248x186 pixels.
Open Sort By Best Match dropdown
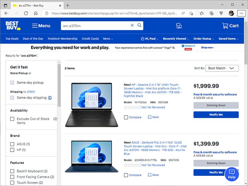pos(222,68)
